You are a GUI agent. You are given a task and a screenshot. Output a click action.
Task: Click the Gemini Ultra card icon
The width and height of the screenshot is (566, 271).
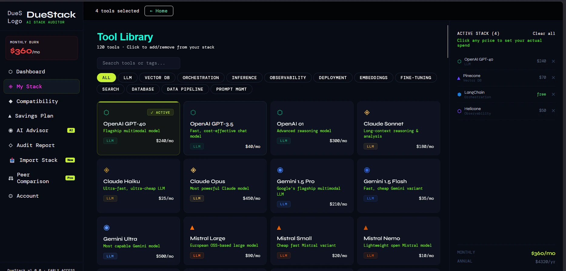coord(106,228)
